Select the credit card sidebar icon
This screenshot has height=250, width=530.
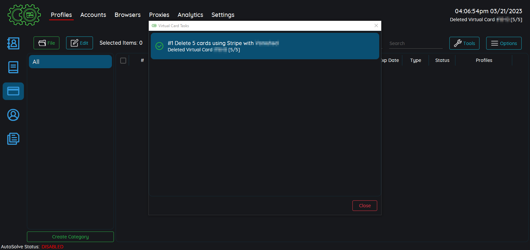point(13,91)
